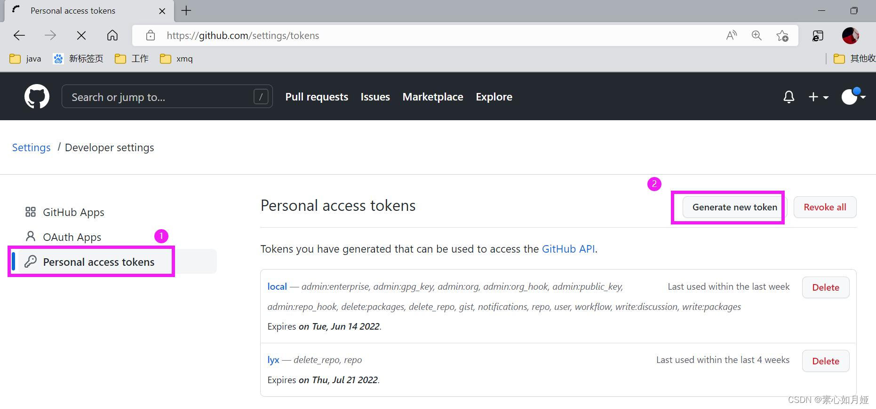This screenshot has width=876, height=409.
Task: Go to GitHub homepage via logo
Action: point(37,97)
